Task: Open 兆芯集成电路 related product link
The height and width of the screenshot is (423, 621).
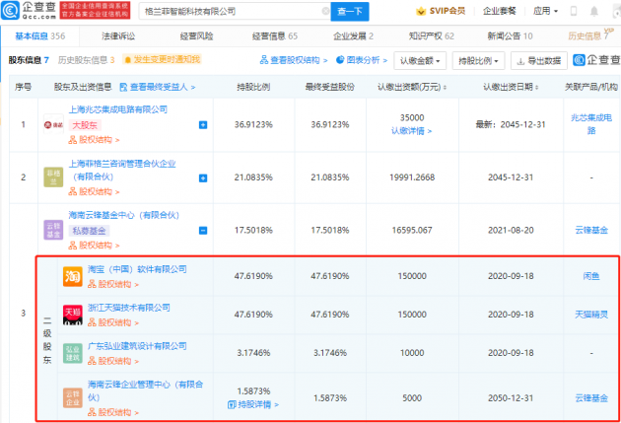Action: [591, 124]
